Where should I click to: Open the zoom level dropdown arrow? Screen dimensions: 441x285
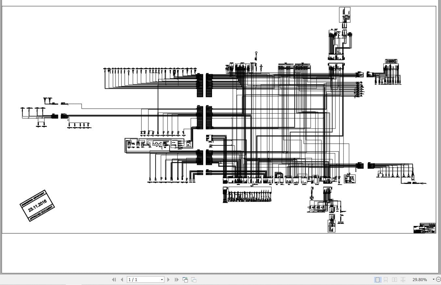(x=433, y=279)
